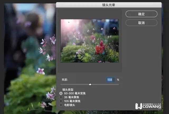Confirm with the 确定 button

tap(142, 14)
